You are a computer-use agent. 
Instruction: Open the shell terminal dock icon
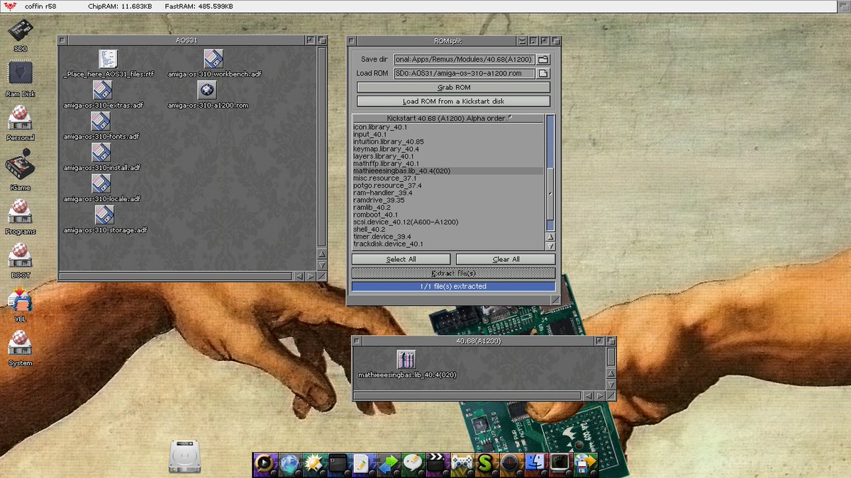(338, 464)
